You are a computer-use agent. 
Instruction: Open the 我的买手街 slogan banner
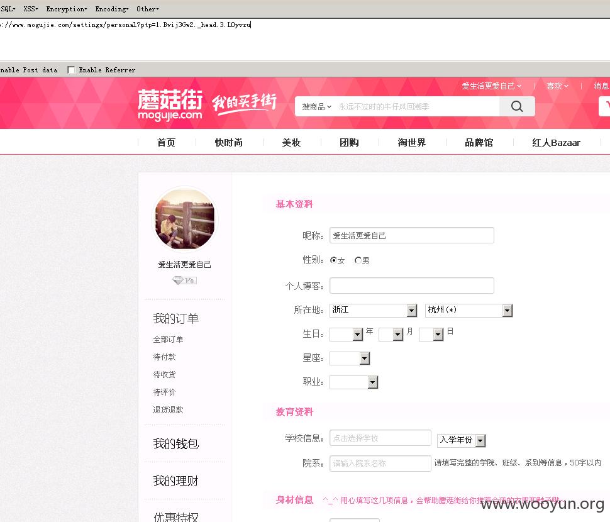pos(244,104)
